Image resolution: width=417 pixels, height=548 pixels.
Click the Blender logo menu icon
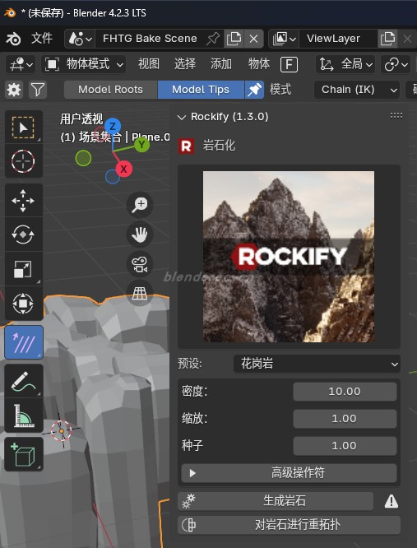[x=14, y=39]
